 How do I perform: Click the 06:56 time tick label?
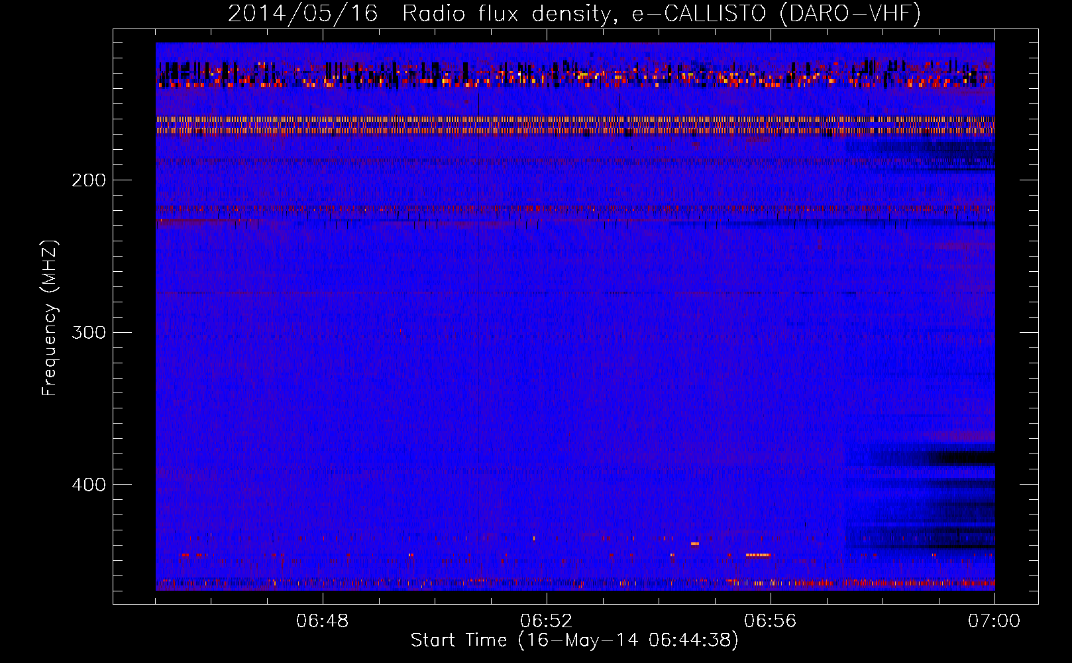[x=771, y=621]
